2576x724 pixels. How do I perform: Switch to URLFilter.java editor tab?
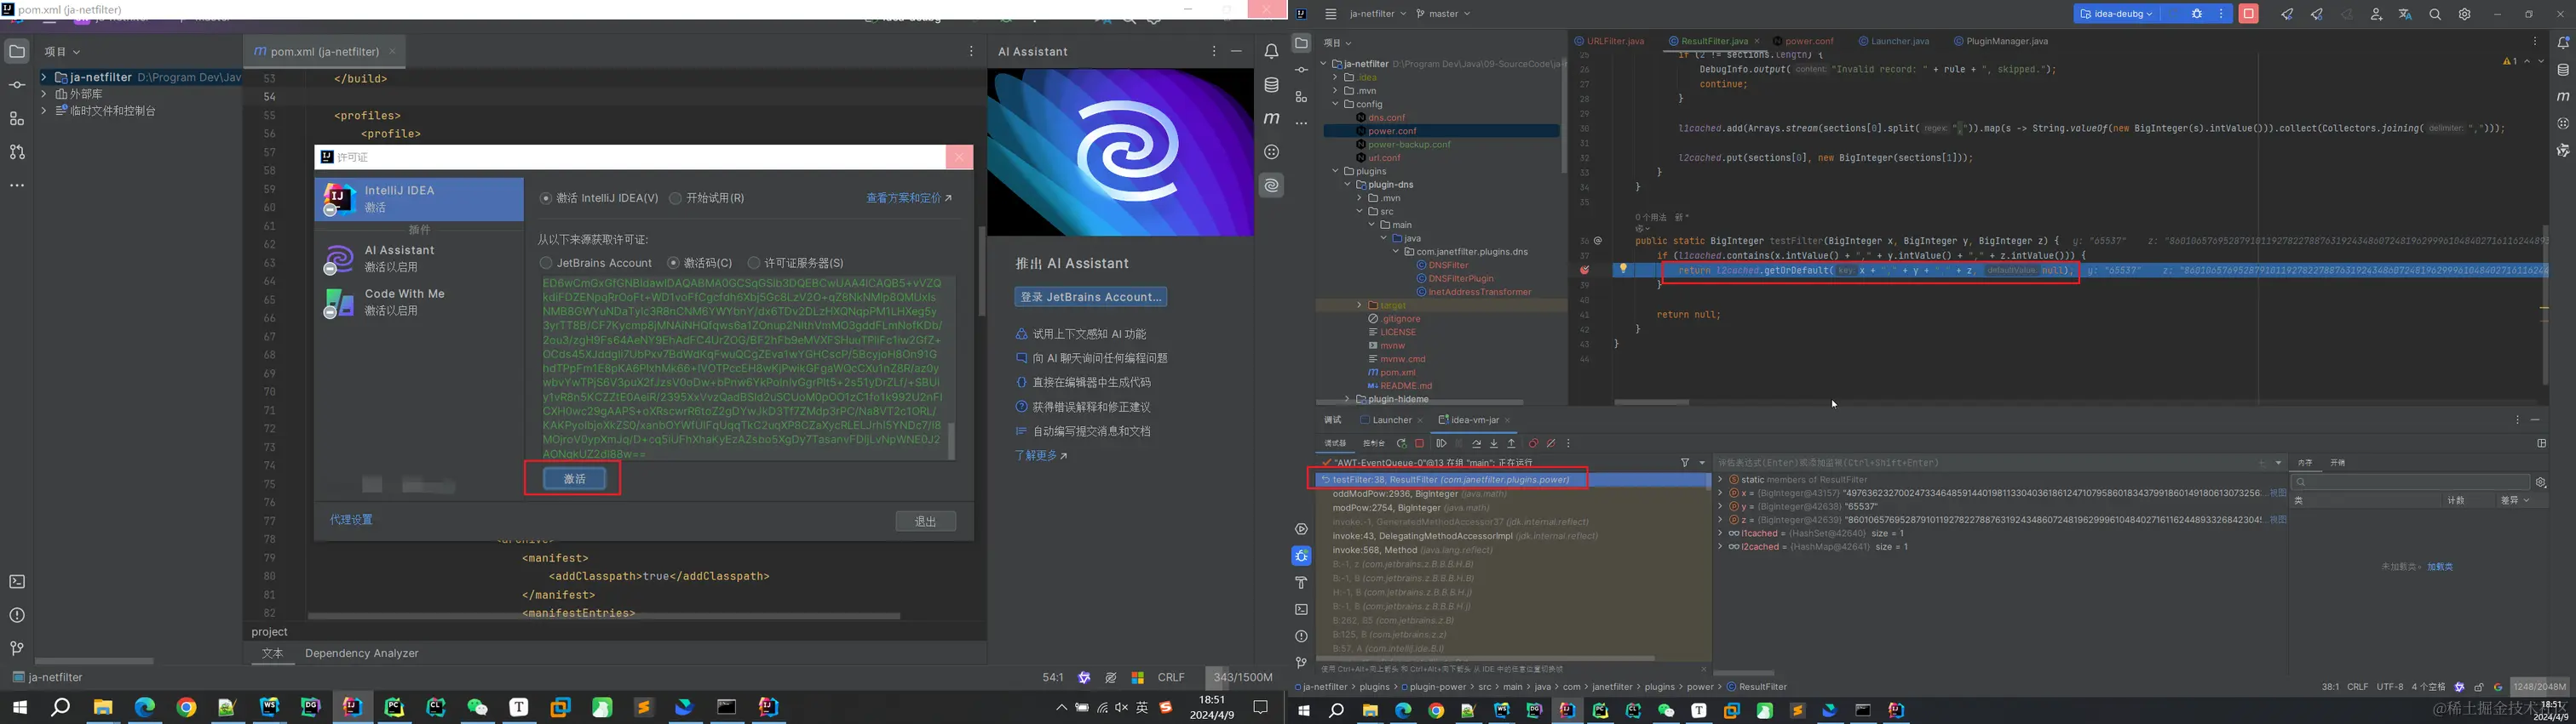1609,41
